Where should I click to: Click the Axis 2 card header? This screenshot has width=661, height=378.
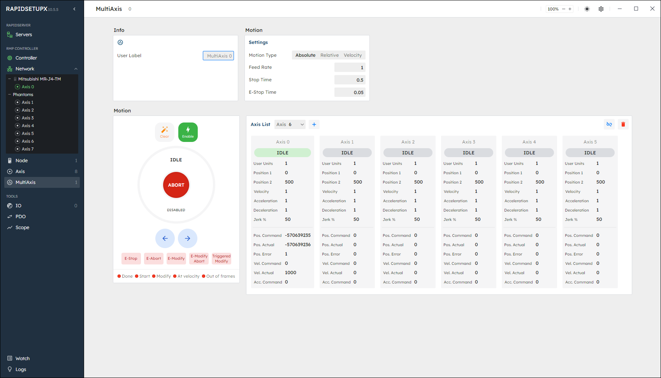coord(408,142)
